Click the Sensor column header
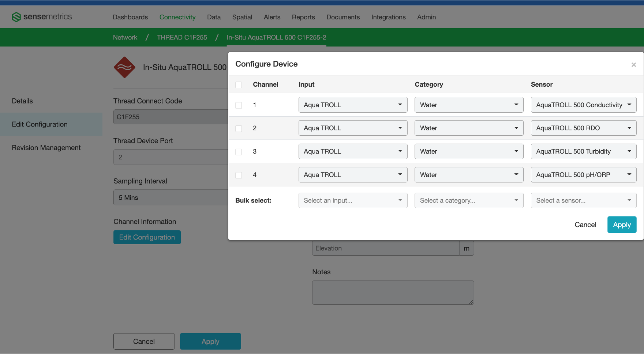 (x=542, y=84)
